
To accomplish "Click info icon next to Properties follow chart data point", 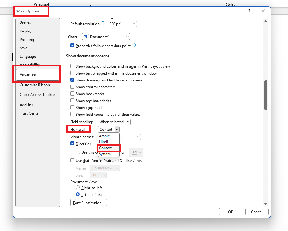I will pos(134,45).
